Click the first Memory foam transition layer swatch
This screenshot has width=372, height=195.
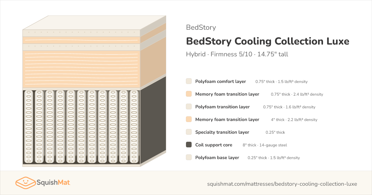pos(189,94)
